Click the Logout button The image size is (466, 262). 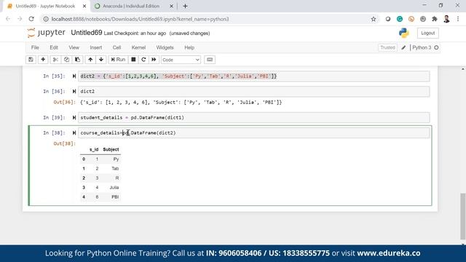click(x=427, y=33)
